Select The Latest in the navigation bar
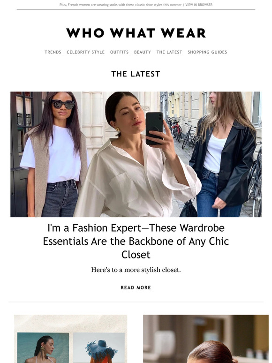The image size is (272, 363). point(169,52)
